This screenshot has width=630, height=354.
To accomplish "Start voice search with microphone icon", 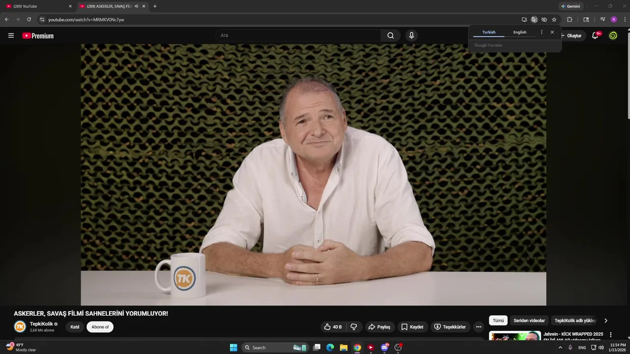I will (x=411, y=35).
